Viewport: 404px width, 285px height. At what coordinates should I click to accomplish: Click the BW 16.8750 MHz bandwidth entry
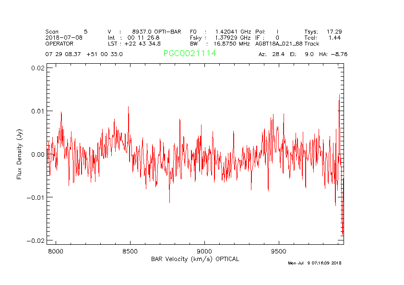(x=220, y=43)
